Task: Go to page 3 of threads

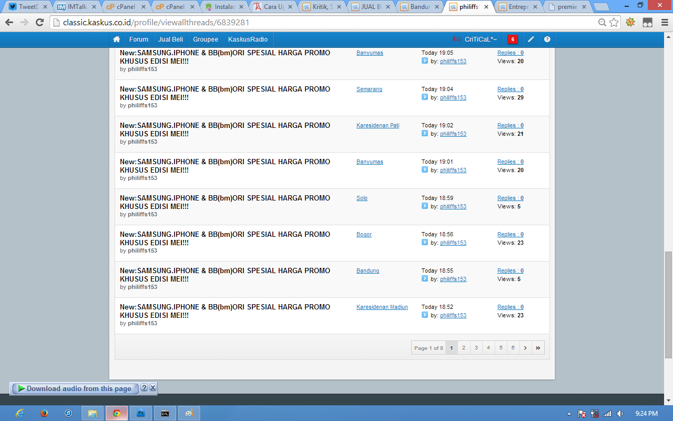Action: [476, 348]
